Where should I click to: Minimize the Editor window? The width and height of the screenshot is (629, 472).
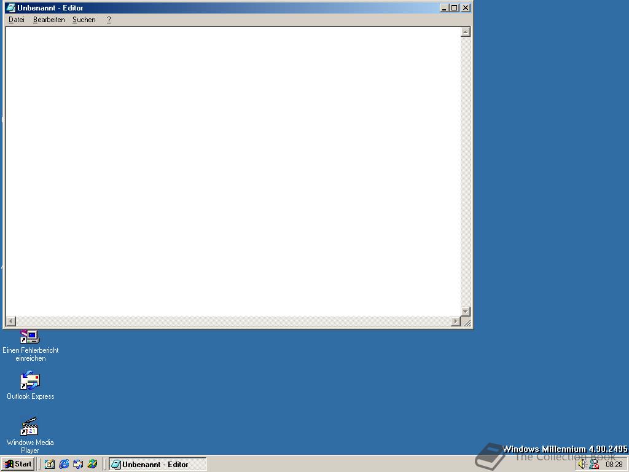(x=444, y=7)
